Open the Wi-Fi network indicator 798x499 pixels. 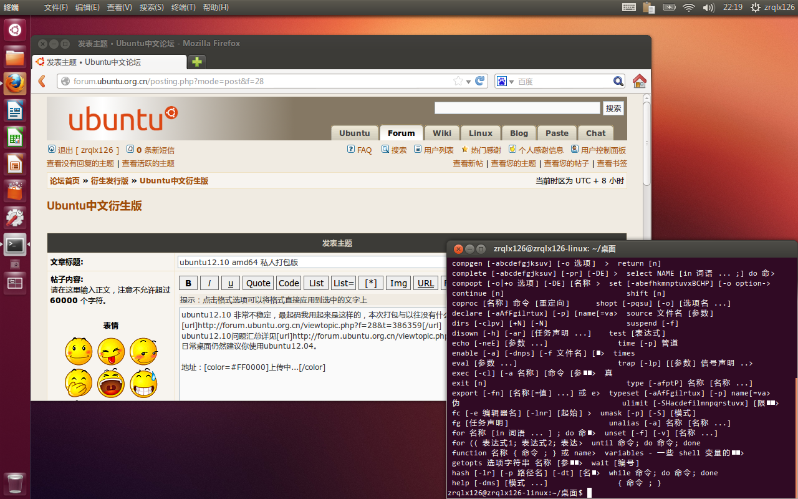[689, 7]
